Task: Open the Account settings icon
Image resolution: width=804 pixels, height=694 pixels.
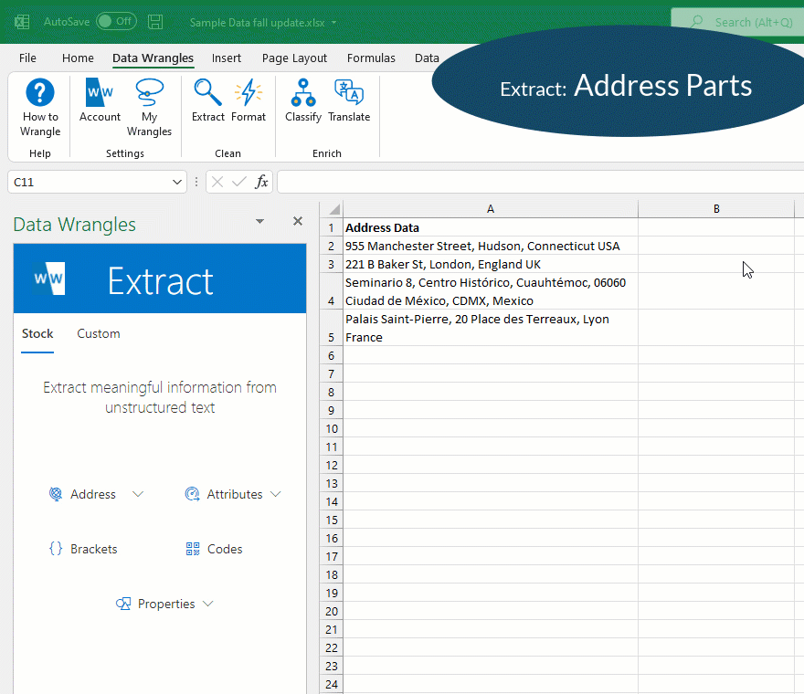Action: (x=100, y=100)
